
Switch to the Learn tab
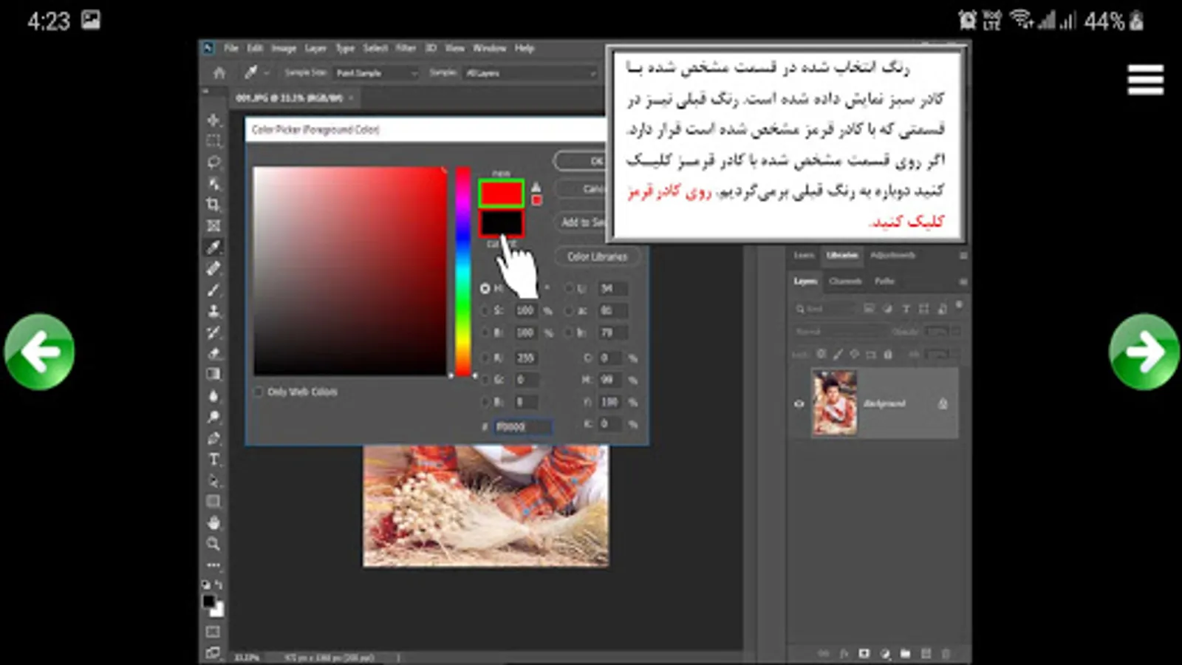804,256
